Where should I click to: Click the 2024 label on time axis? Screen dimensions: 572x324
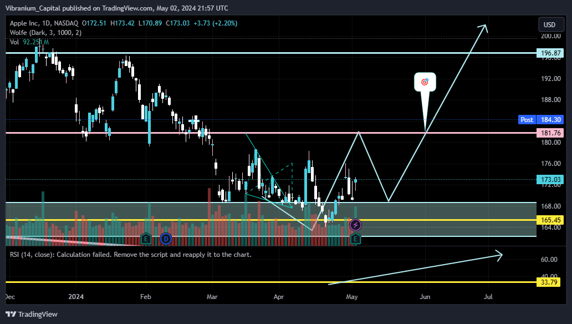(76, 297)
